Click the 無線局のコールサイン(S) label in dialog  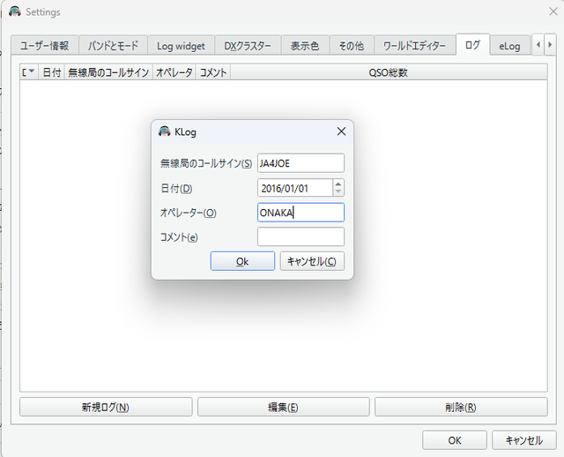[206, 163]
